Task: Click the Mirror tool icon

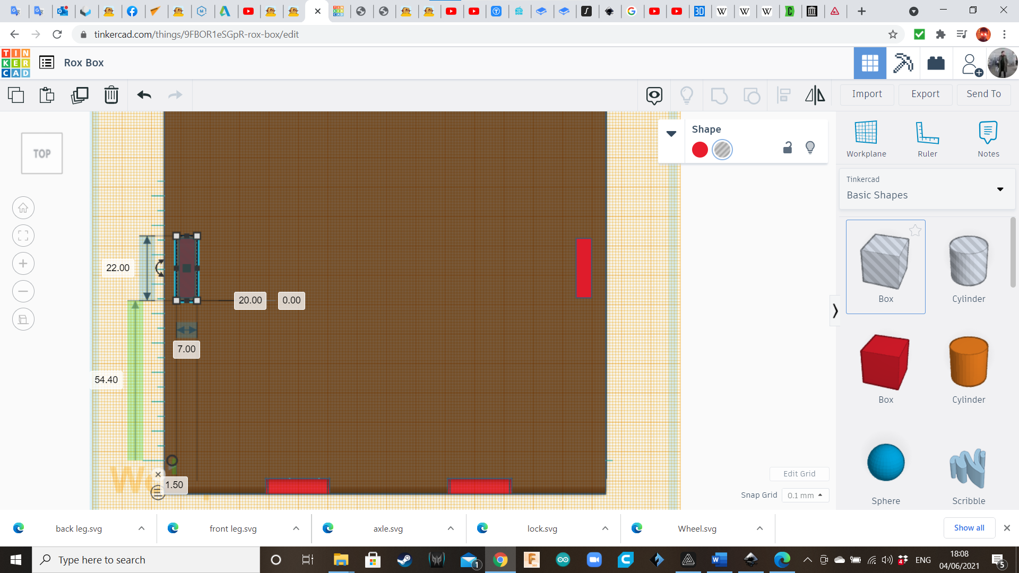Action: tap(815, 95)
